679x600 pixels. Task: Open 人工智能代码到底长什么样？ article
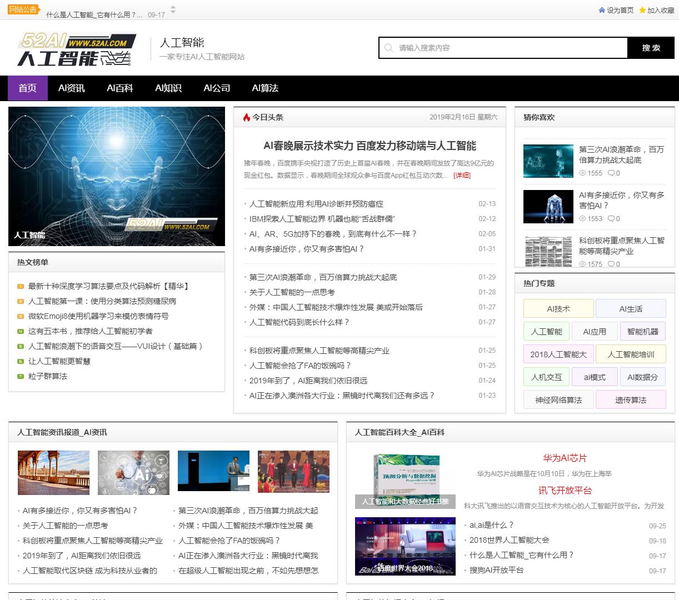pos(299,322)
